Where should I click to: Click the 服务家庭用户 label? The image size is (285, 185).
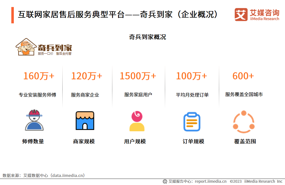coord(138,95)
